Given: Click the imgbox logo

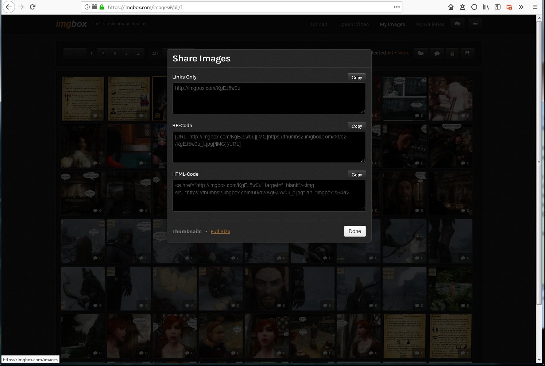Looking at the screenshot, I should click(x=71, y=24).
